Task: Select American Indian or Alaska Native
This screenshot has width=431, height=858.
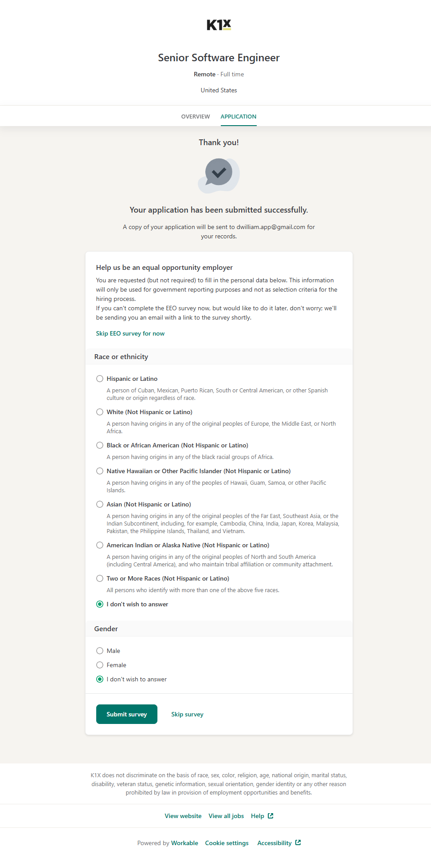Action: tap(100, 545)
